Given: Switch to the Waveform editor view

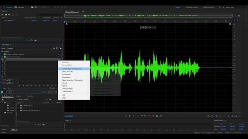Looking at the screenshot, I should coord(8,7).
